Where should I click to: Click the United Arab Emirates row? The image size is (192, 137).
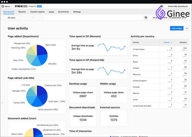click(x=160, y=106)
